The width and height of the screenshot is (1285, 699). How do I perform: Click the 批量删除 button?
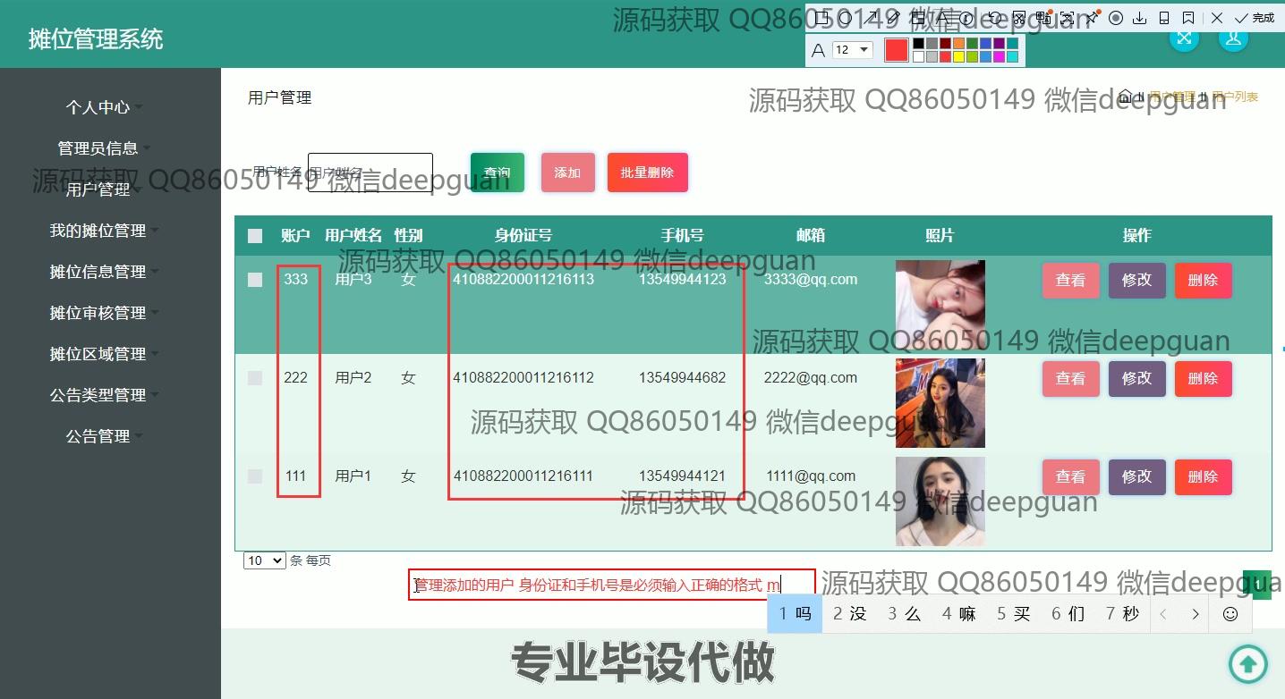pyautogui.click(x=647, y=173)
